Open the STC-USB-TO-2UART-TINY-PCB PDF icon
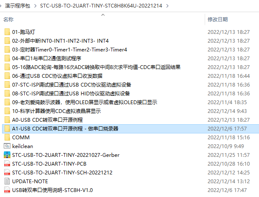 (7, 164)
